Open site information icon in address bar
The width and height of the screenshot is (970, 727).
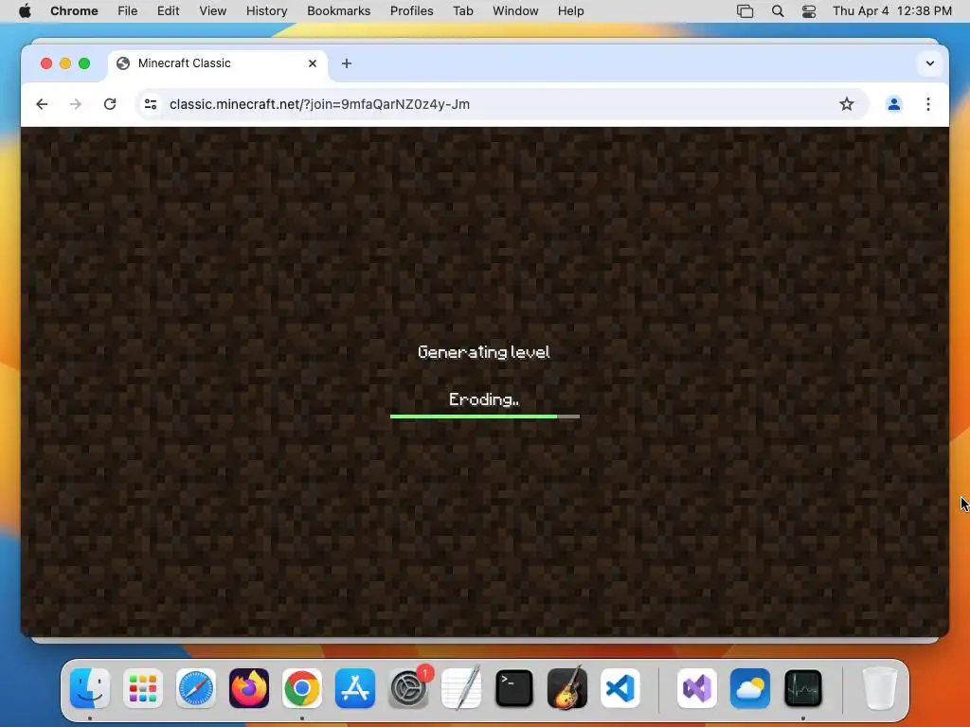point(151,104)
